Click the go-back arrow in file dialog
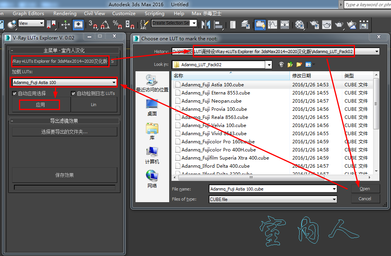391x256 pixels. [281, 65]
